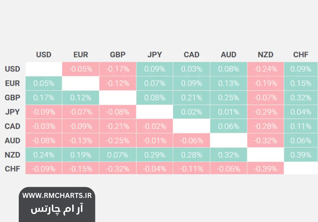Screen dimensions: 318x222
Task: Click the red -0.39% cell in CHF row
Action: click(266, 169)
